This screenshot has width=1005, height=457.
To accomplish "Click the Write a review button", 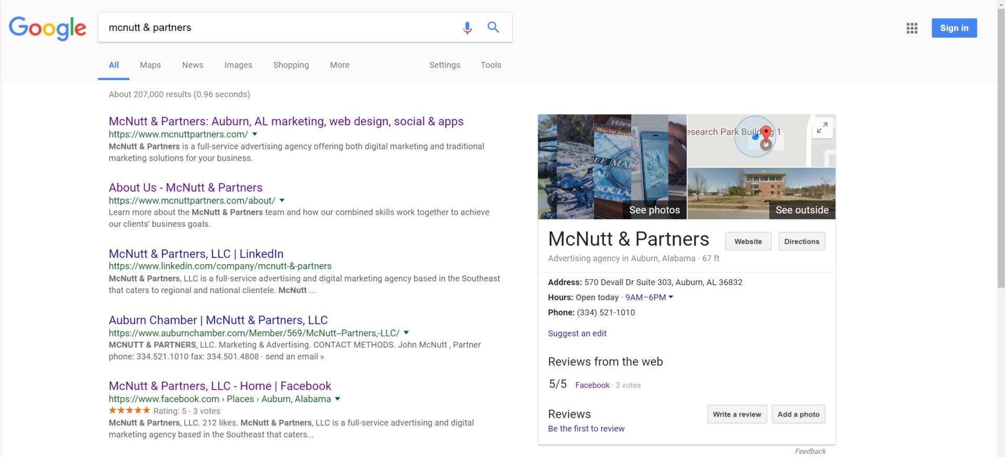I will pyautogui.click(x=737, y=414).
